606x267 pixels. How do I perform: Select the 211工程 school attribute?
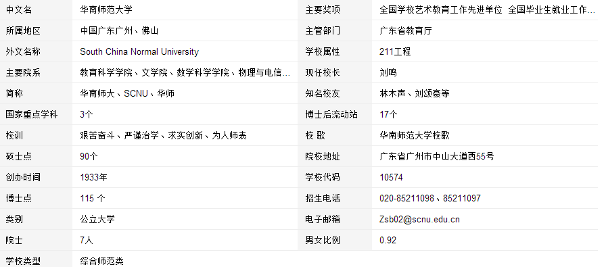(395, 52)
